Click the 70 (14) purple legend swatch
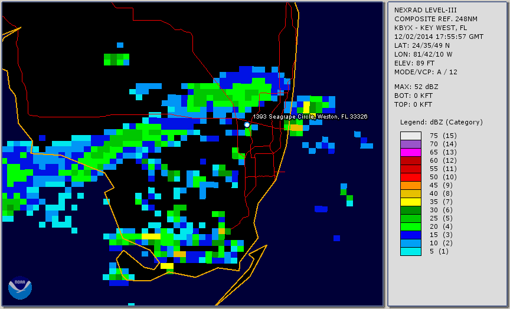This screenshot has width=510, height=309. pos(411,144)
